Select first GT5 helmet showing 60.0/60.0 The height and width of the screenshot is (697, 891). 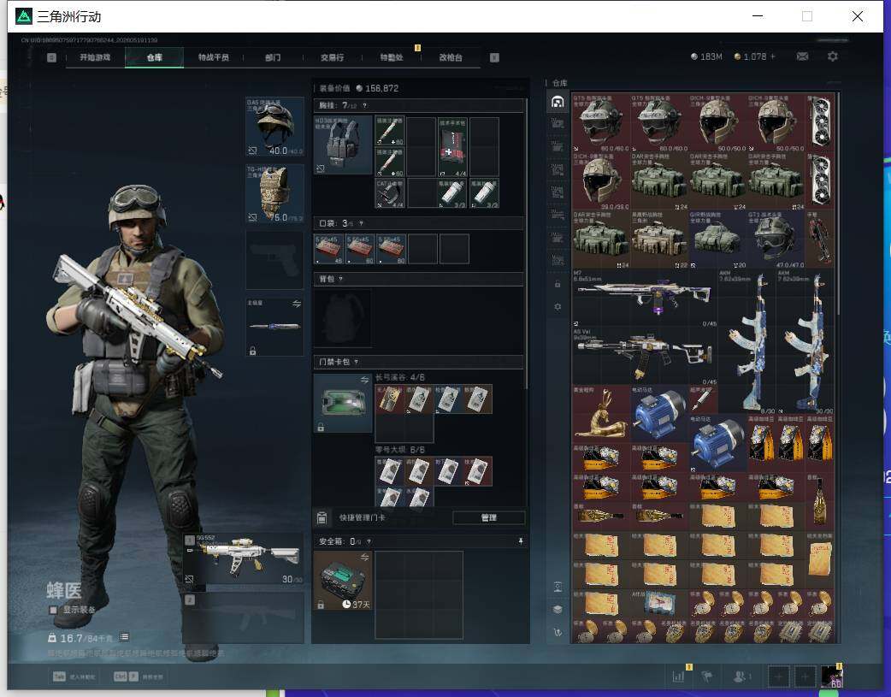pos(600,123)
